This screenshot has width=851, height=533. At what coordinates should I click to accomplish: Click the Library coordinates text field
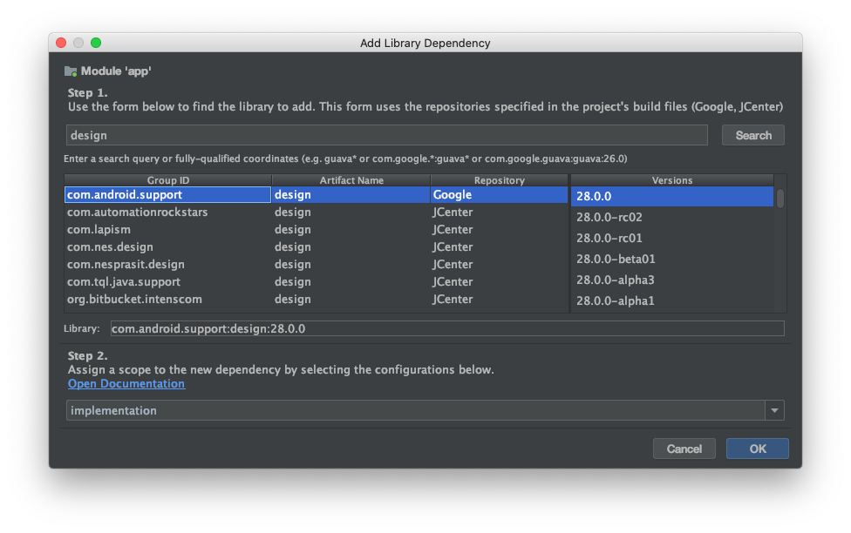coord(447,328)
